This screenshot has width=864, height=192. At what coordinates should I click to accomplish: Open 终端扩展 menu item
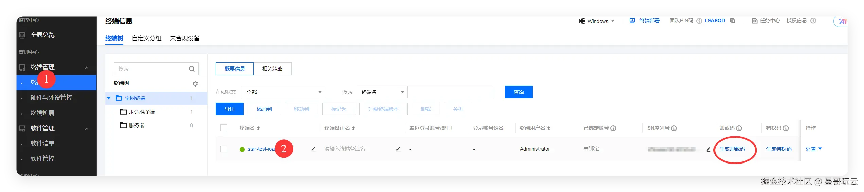pos(42,113)
